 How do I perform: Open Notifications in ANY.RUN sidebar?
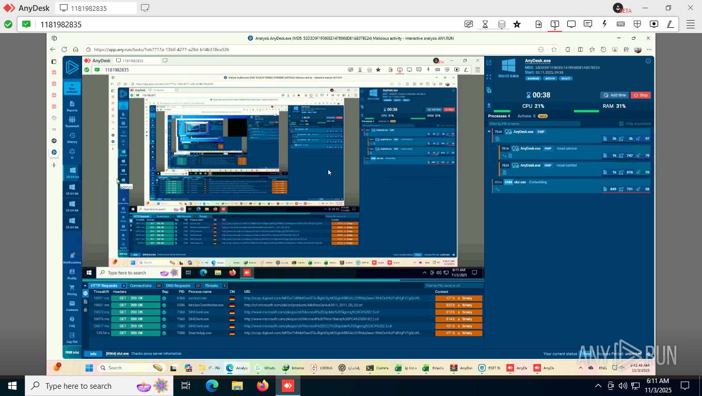(72, 258)
